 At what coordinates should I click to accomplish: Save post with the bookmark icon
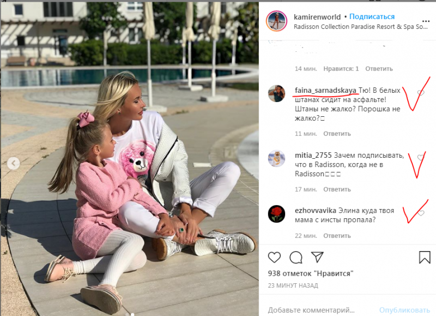pos(425,257)
